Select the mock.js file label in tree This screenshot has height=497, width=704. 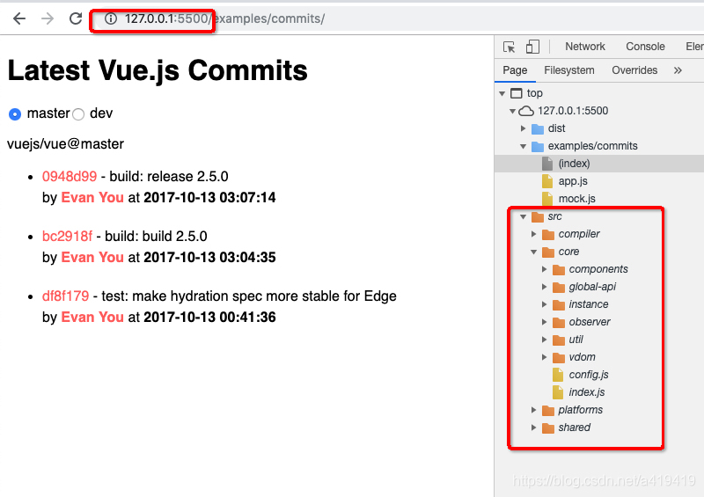(x=577, y=199)
